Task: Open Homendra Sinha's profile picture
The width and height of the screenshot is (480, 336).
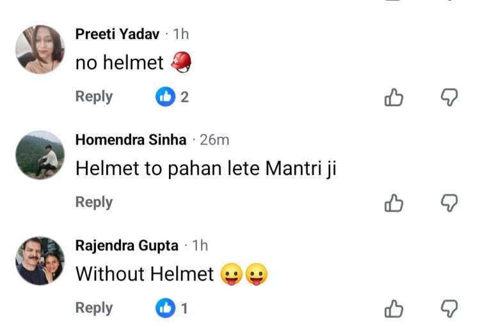Action: pyautogui.click(x=40, y=155)
